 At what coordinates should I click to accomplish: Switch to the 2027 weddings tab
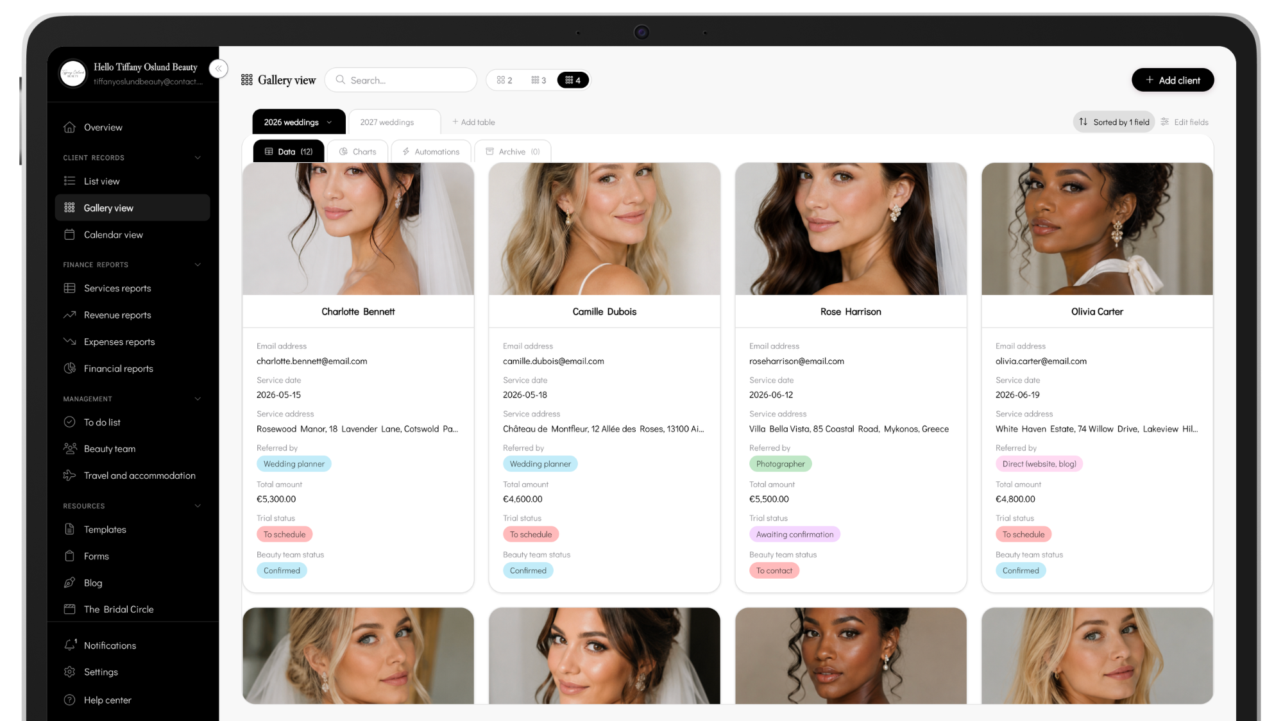pyautogui.click(x=394, y=122)
